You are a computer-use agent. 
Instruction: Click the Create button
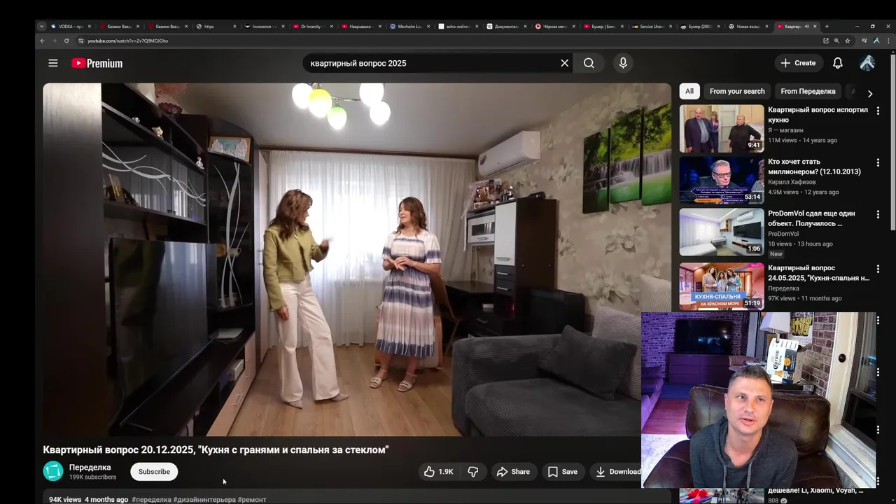pos(798,63)
